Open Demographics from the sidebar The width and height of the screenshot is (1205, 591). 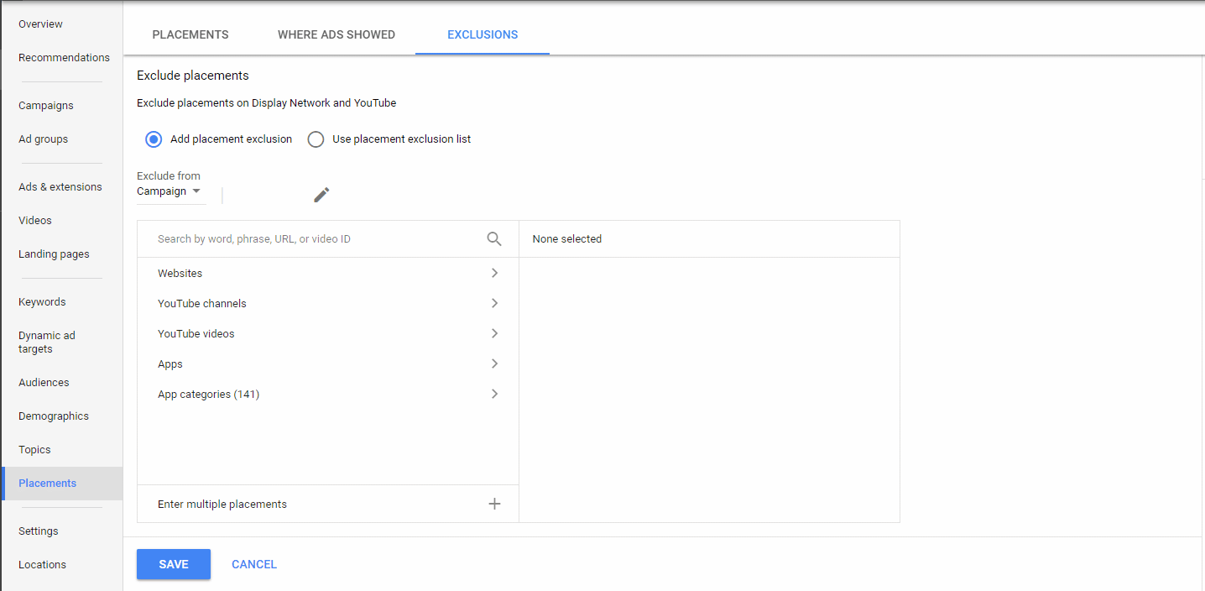click(53, 416)
